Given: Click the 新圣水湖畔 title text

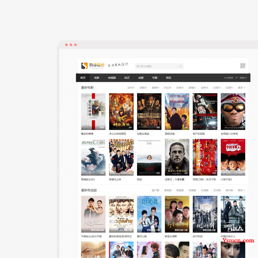Looking at the screenshot, I should [171, 236].
